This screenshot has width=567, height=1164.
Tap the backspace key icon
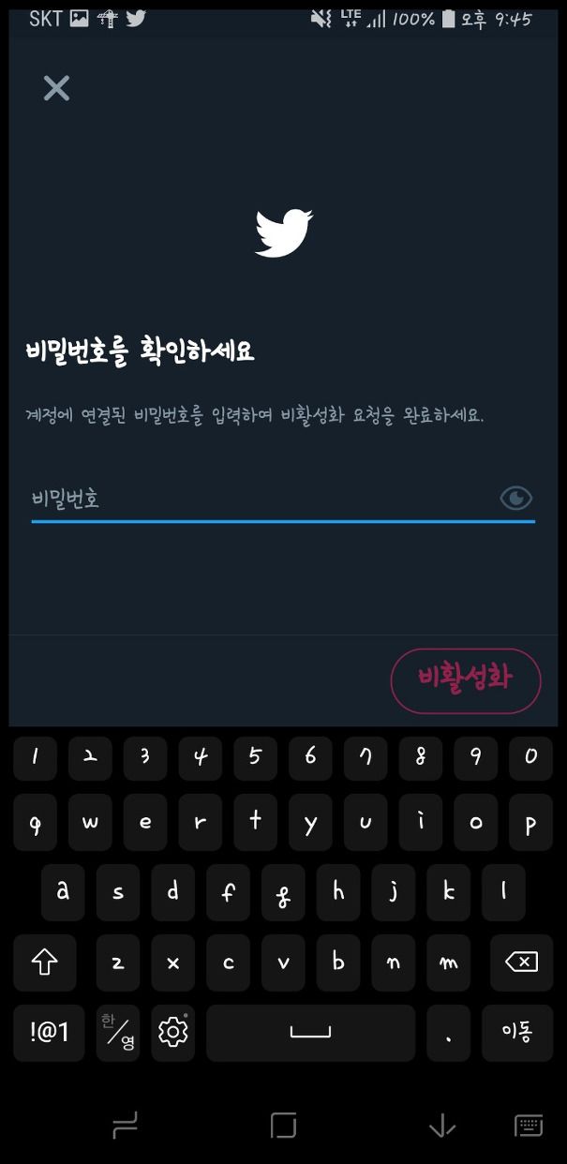pos(521,963)
